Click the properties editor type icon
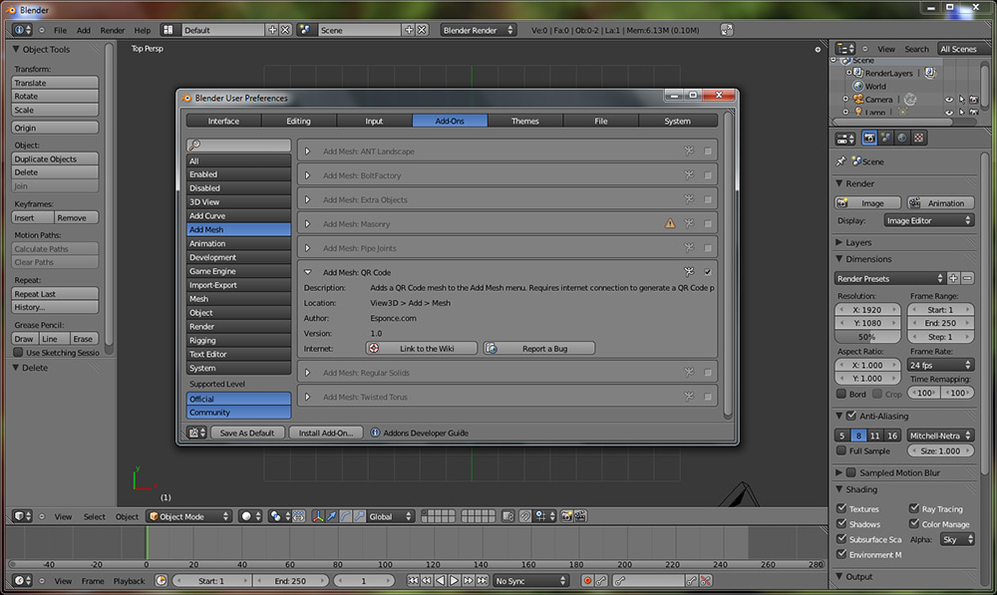997x595 pixels. [x=845, y=138]
